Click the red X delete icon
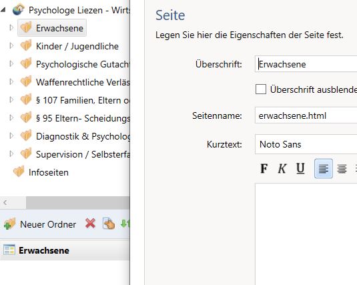The image size is (357, 285). [90, 224]
